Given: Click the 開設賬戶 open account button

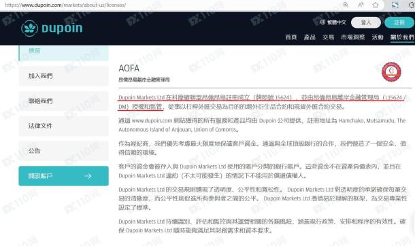Looking at the screenshot, I should pyautogui.click(x=63, y=176).
